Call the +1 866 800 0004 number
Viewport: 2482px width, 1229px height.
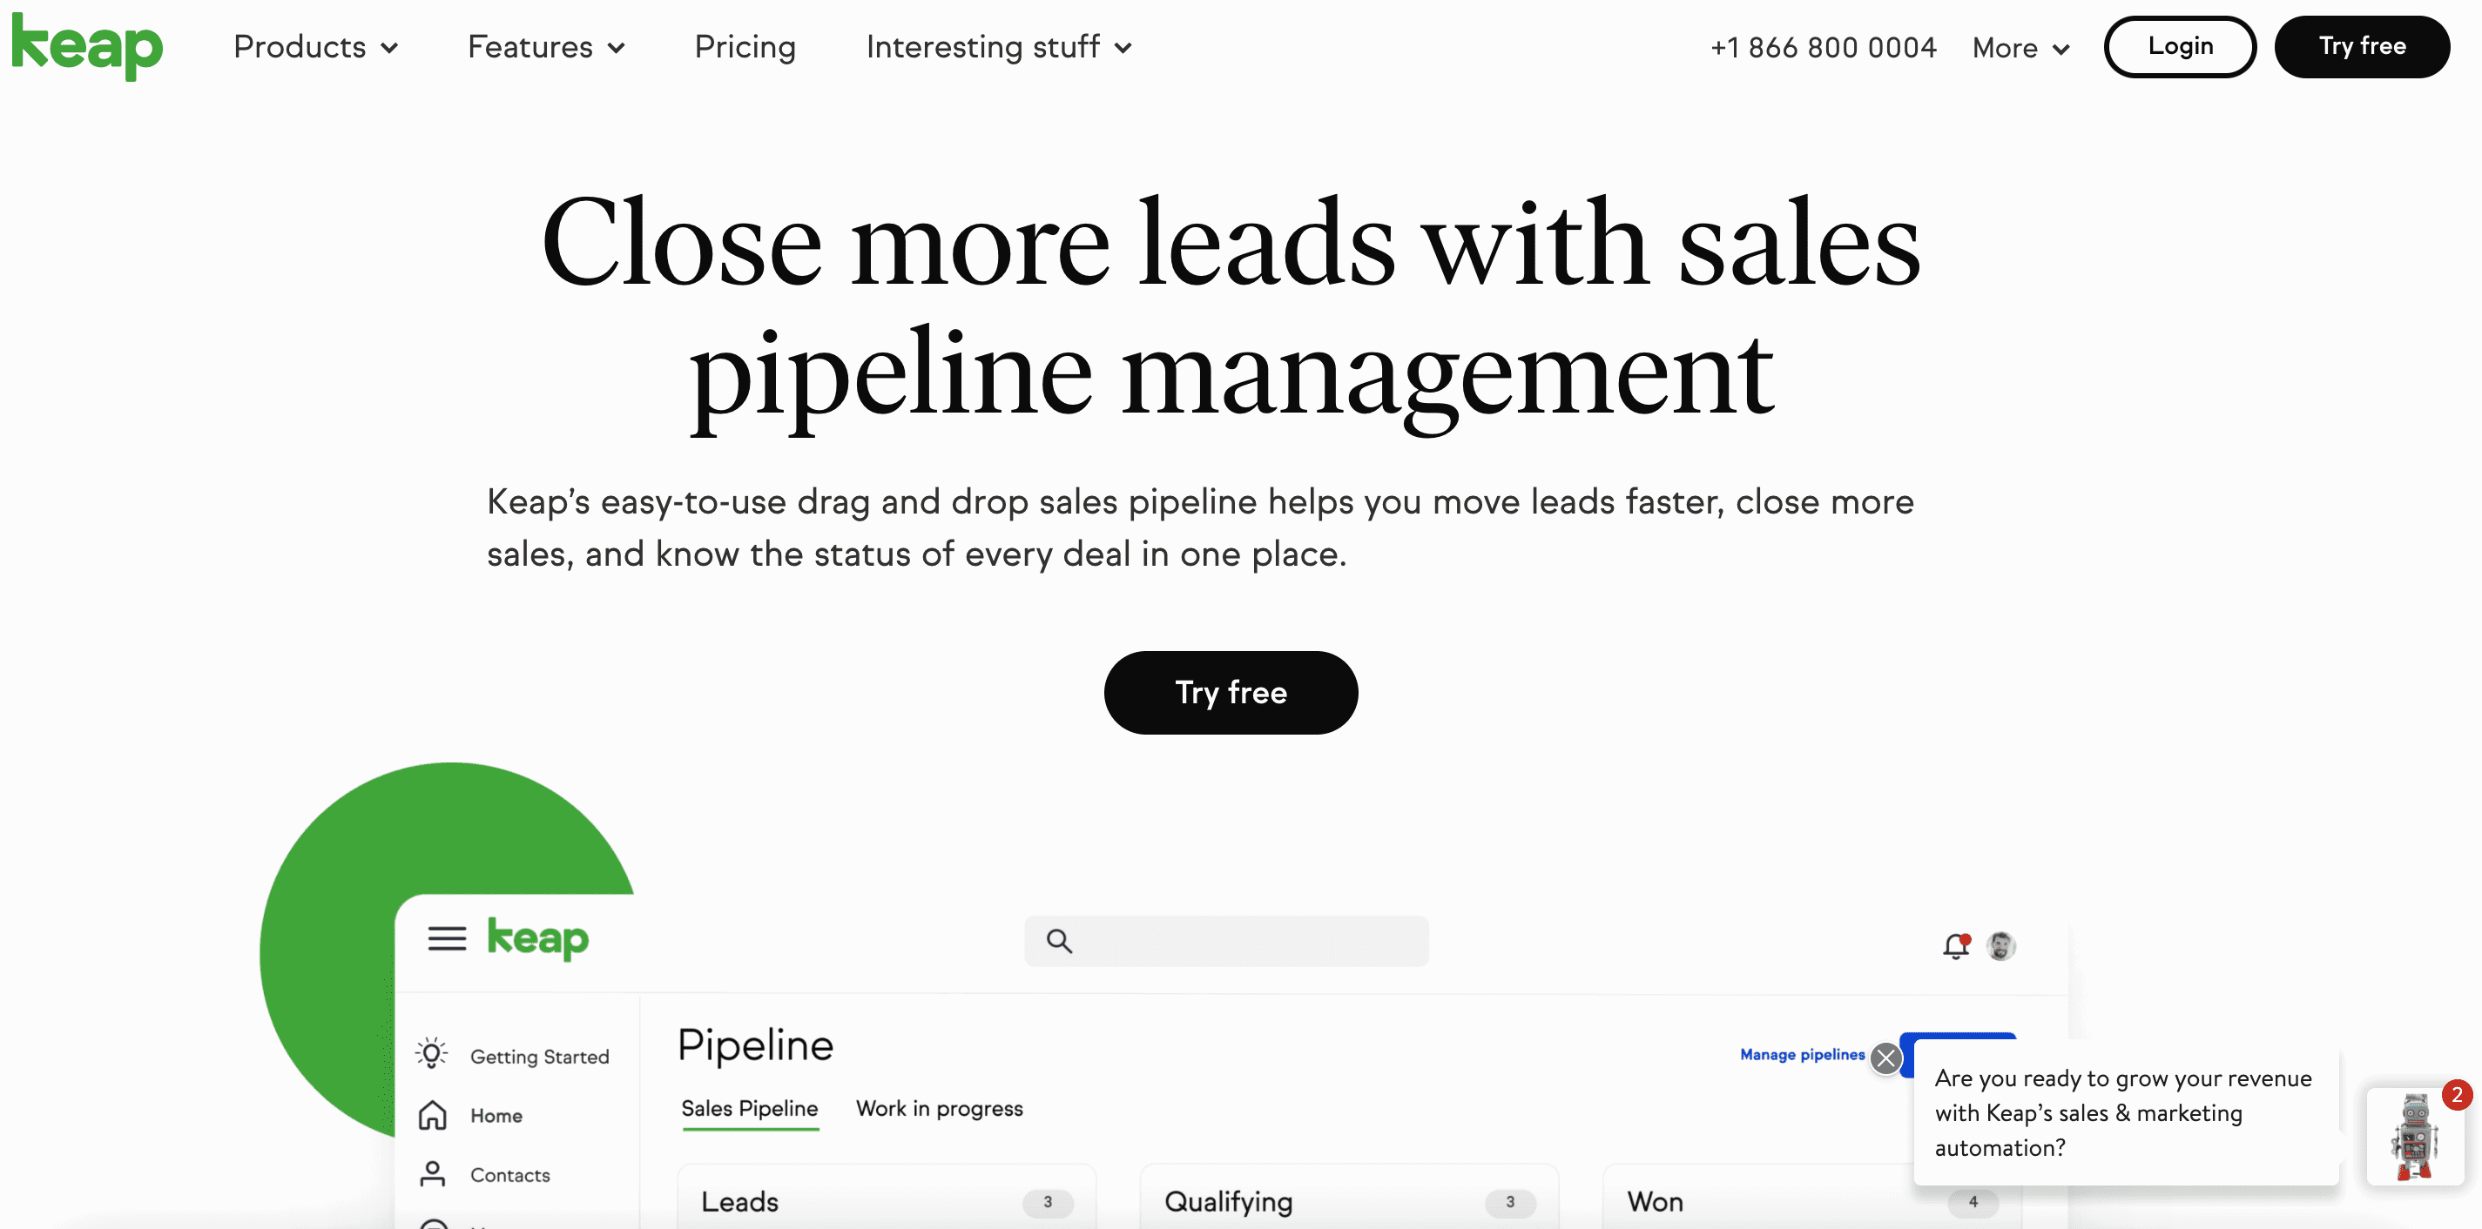coord(1823,47)
